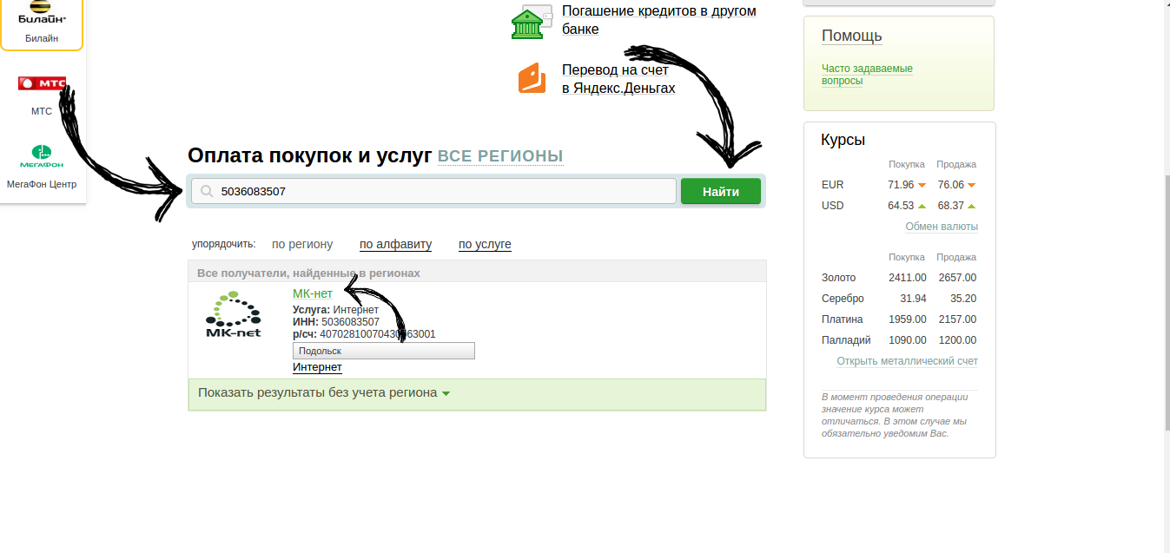This screenshot has width=1170, height=553.
Task: Expand Показать результаты без учета региона
Action: pyautogui.click(x=324, y=392)
